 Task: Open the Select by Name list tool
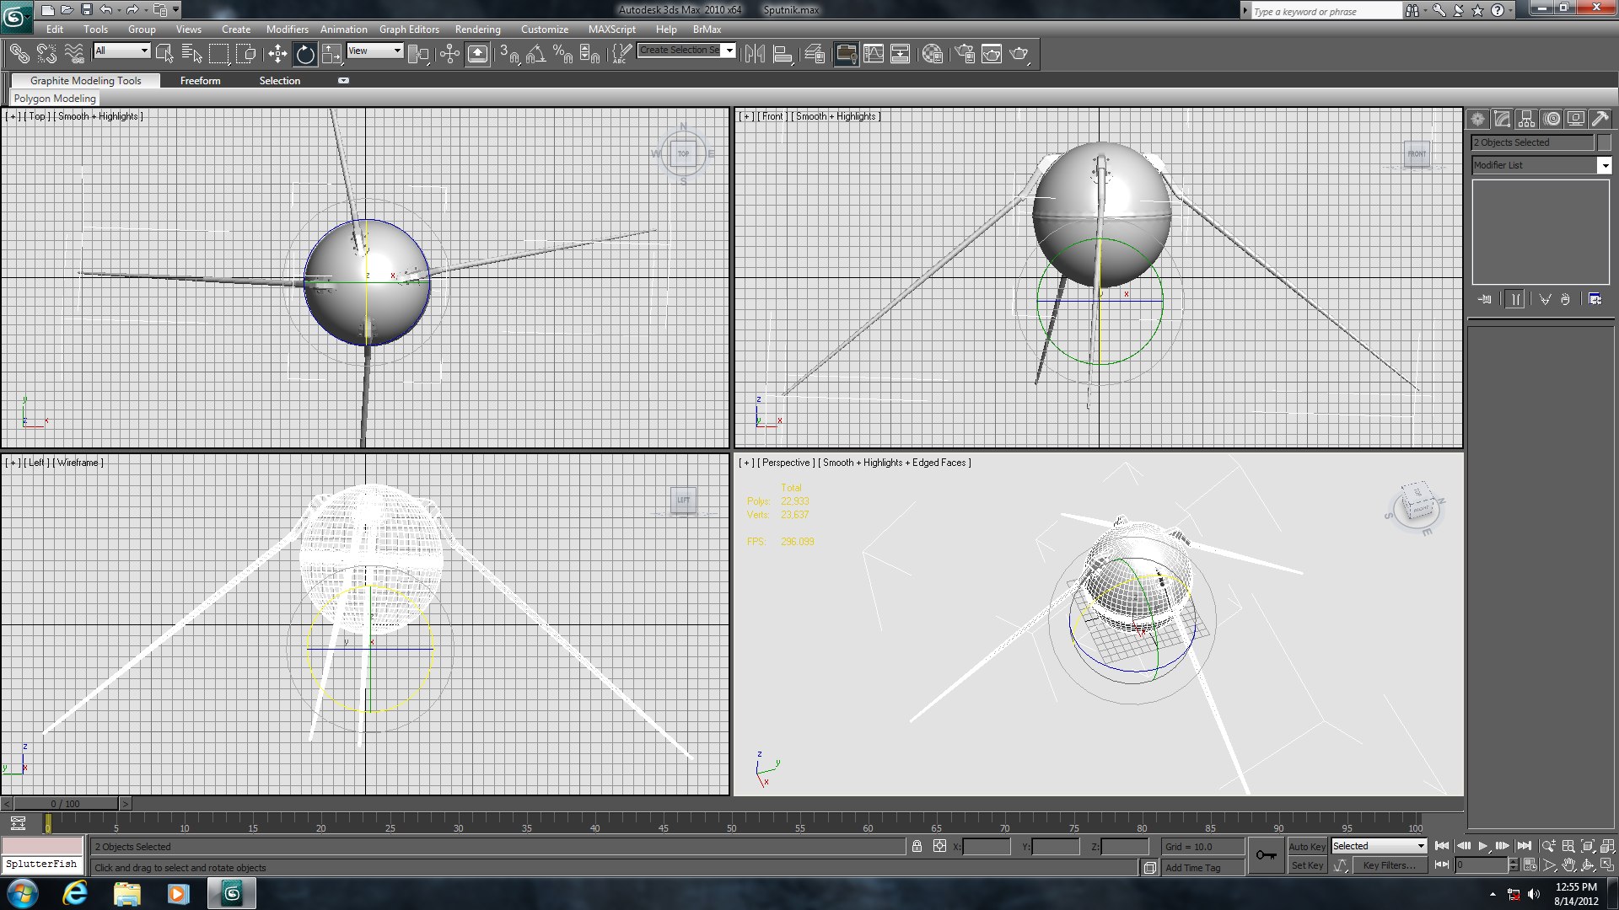pos(191,55)
